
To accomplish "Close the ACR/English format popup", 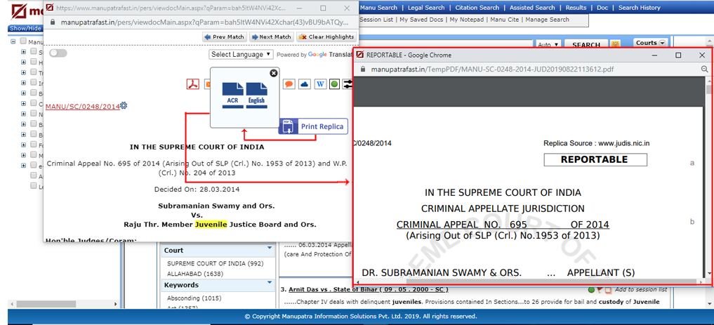I will (274, 73).
